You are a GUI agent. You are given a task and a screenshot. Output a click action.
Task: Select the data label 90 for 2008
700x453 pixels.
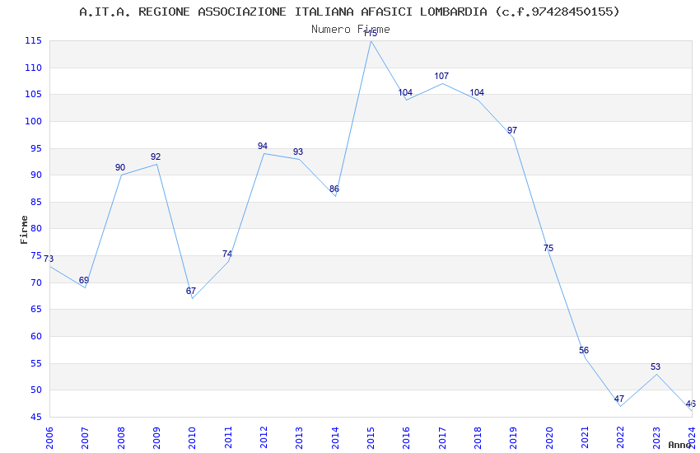point(120,167)
